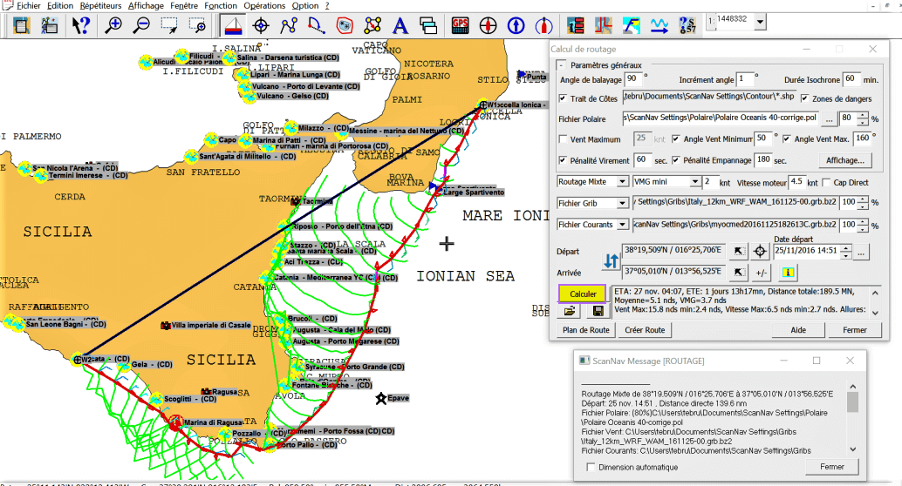Open the tide question mark icon

687,25
